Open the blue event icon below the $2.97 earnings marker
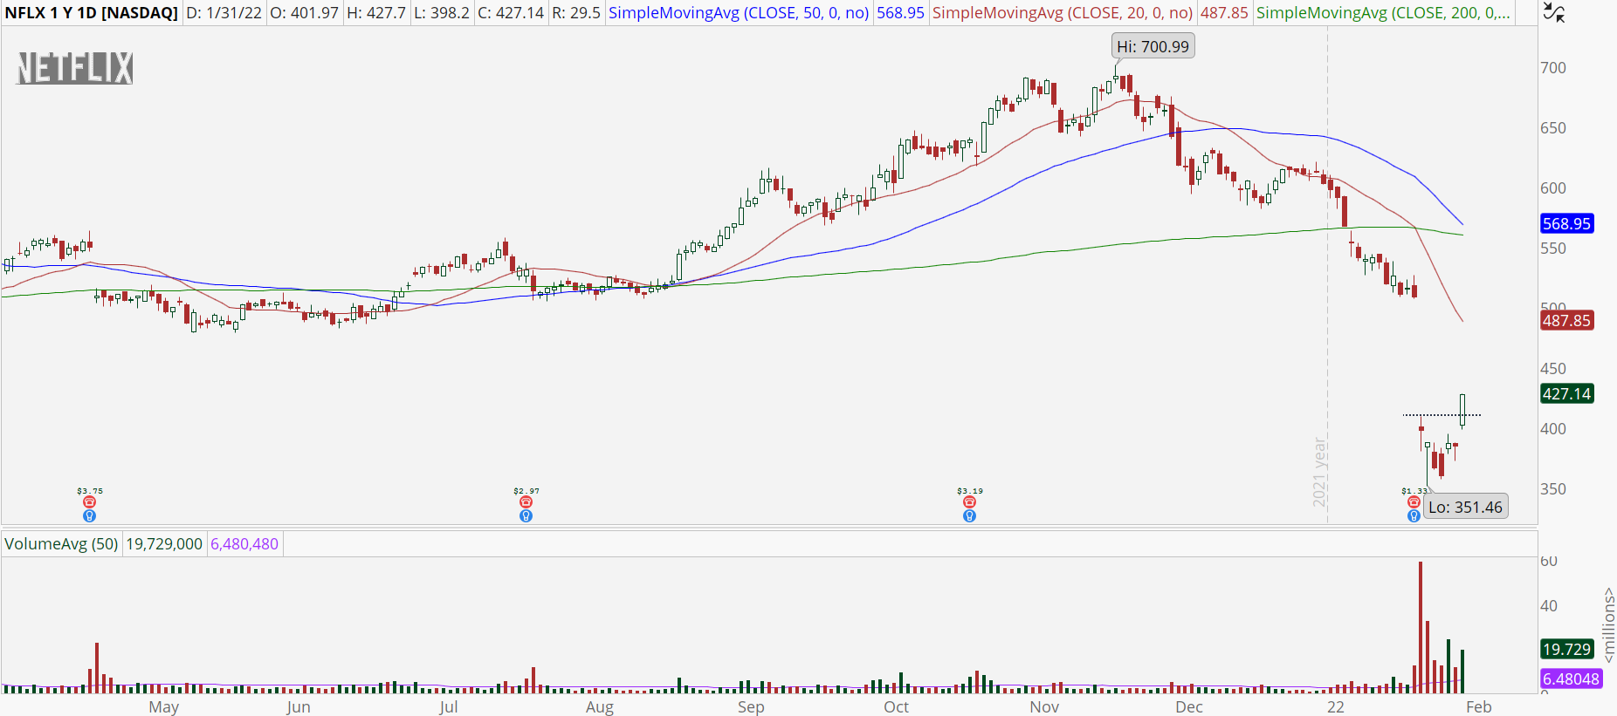The height and width of the screenshot is (716, 1617). tap(526, 516)
